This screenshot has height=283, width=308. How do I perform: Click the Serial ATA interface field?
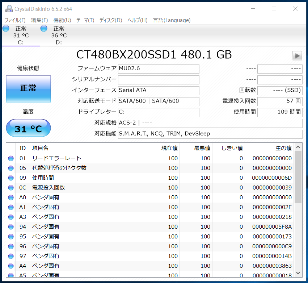tap(159, 91)
